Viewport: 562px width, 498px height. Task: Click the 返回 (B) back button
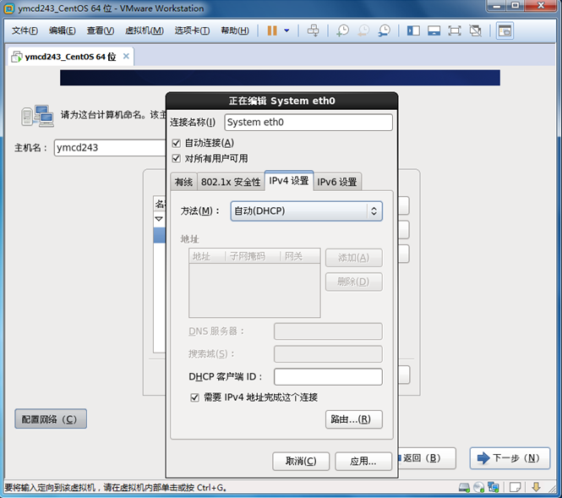[x=427, y=458]
